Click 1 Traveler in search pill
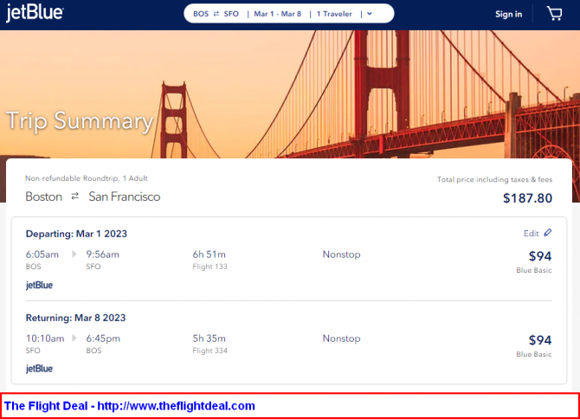 click(334, 14)
